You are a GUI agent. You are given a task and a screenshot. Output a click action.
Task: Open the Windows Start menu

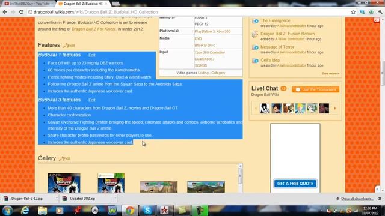(x=7, y=211)
